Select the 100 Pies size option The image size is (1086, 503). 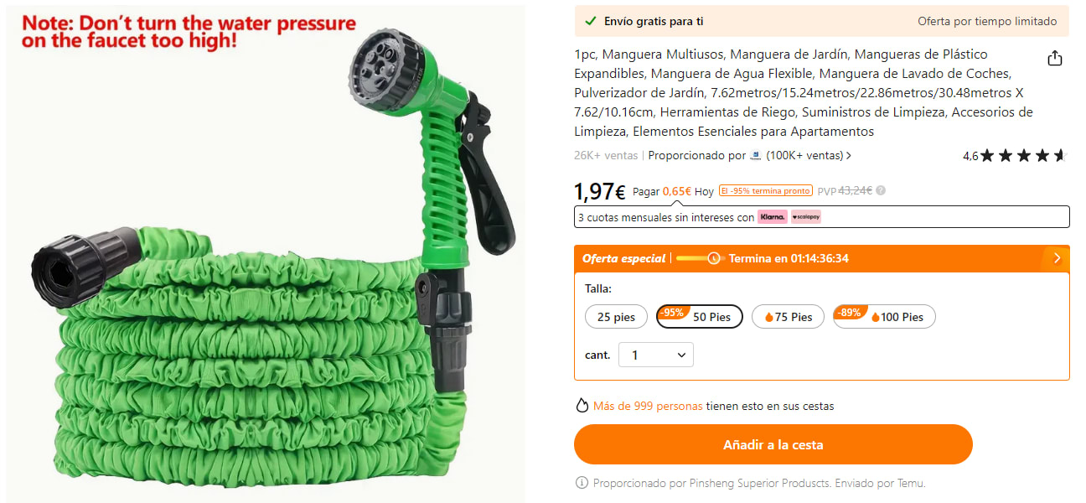(884, 317)
